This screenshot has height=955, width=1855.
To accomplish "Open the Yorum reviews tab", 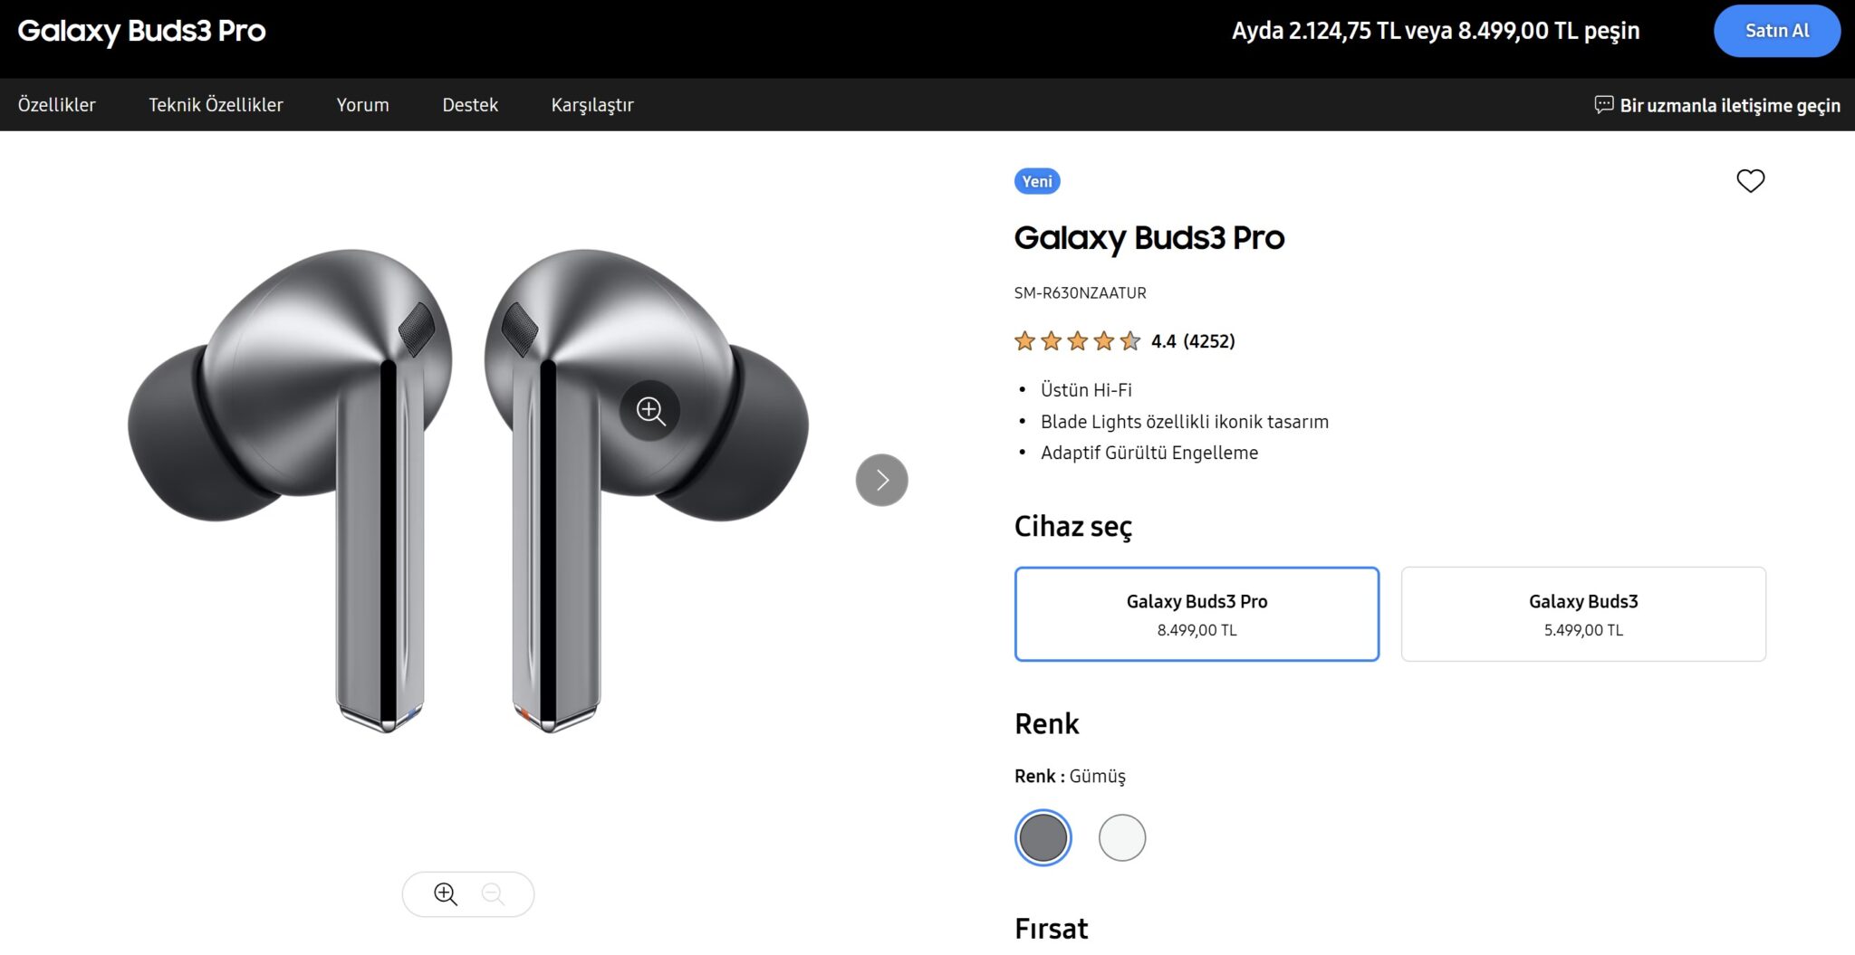I will 362,105.
